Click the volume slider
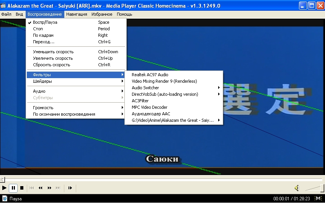325x203 pixels. (315, 188)
